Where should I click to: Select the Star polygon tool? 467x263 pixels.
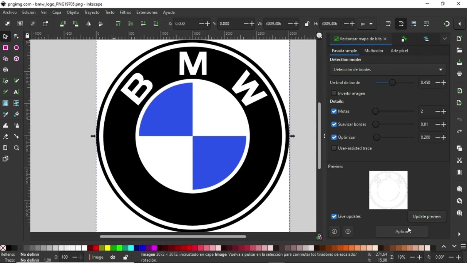point(5,59)
